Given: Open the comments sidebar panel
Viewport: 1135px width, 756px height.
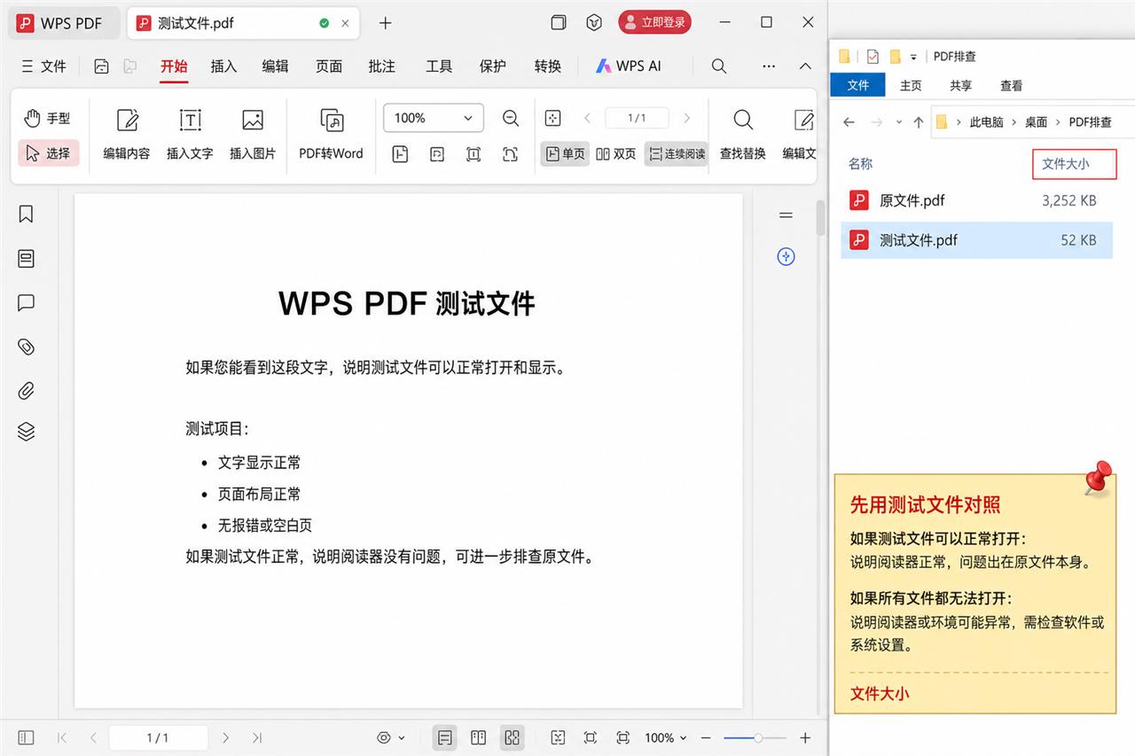Looking at the screenshot, I should [26, 303].
